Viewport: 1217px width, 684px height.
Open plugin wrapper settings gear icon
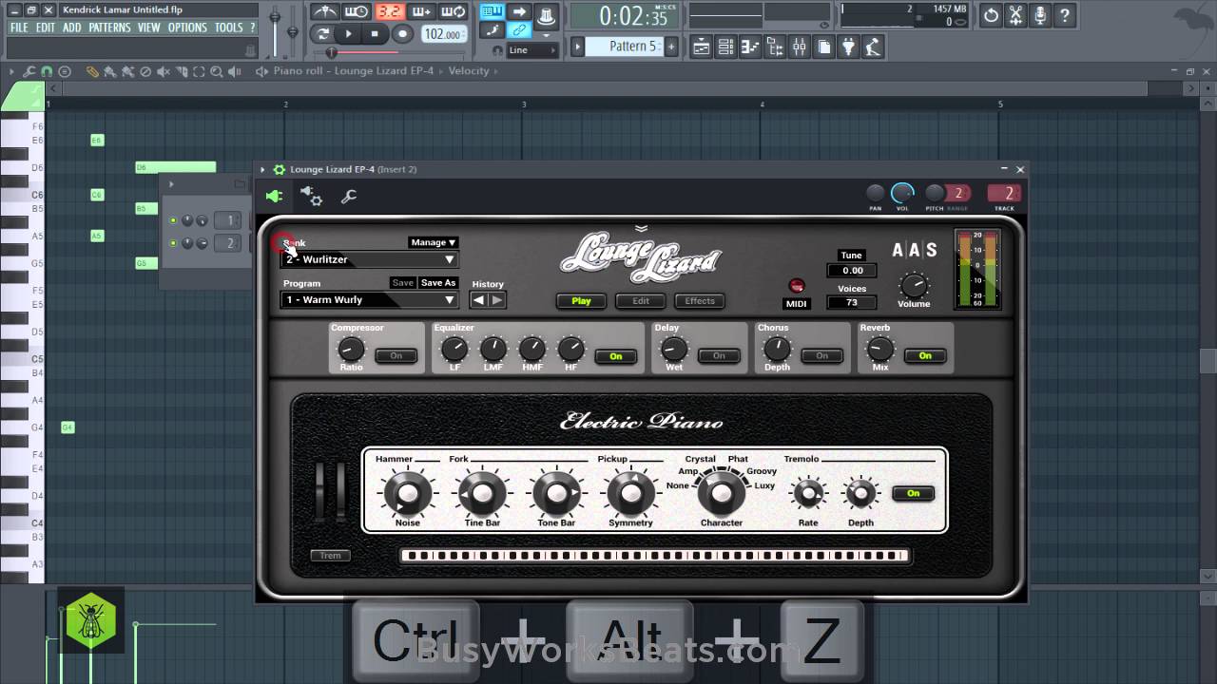311,196
